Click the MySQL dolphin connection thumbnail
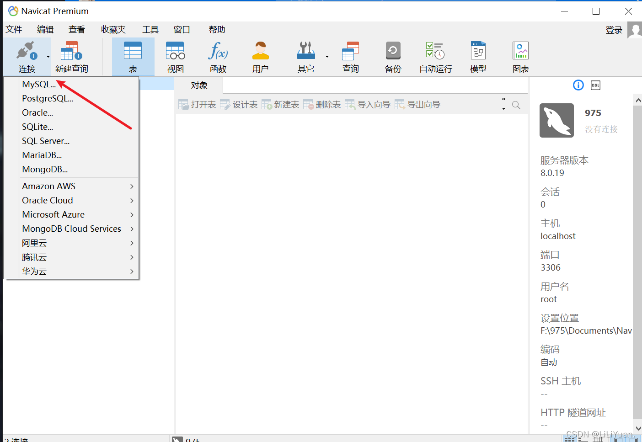 pos(556,120)
